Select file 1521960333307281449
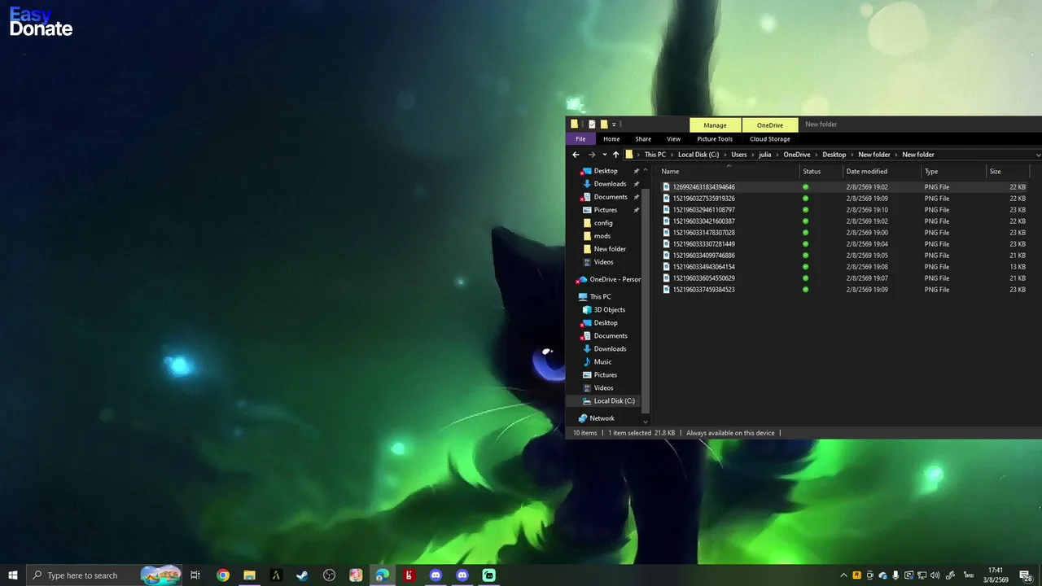 pyautogui.click(x=703, y=244)
